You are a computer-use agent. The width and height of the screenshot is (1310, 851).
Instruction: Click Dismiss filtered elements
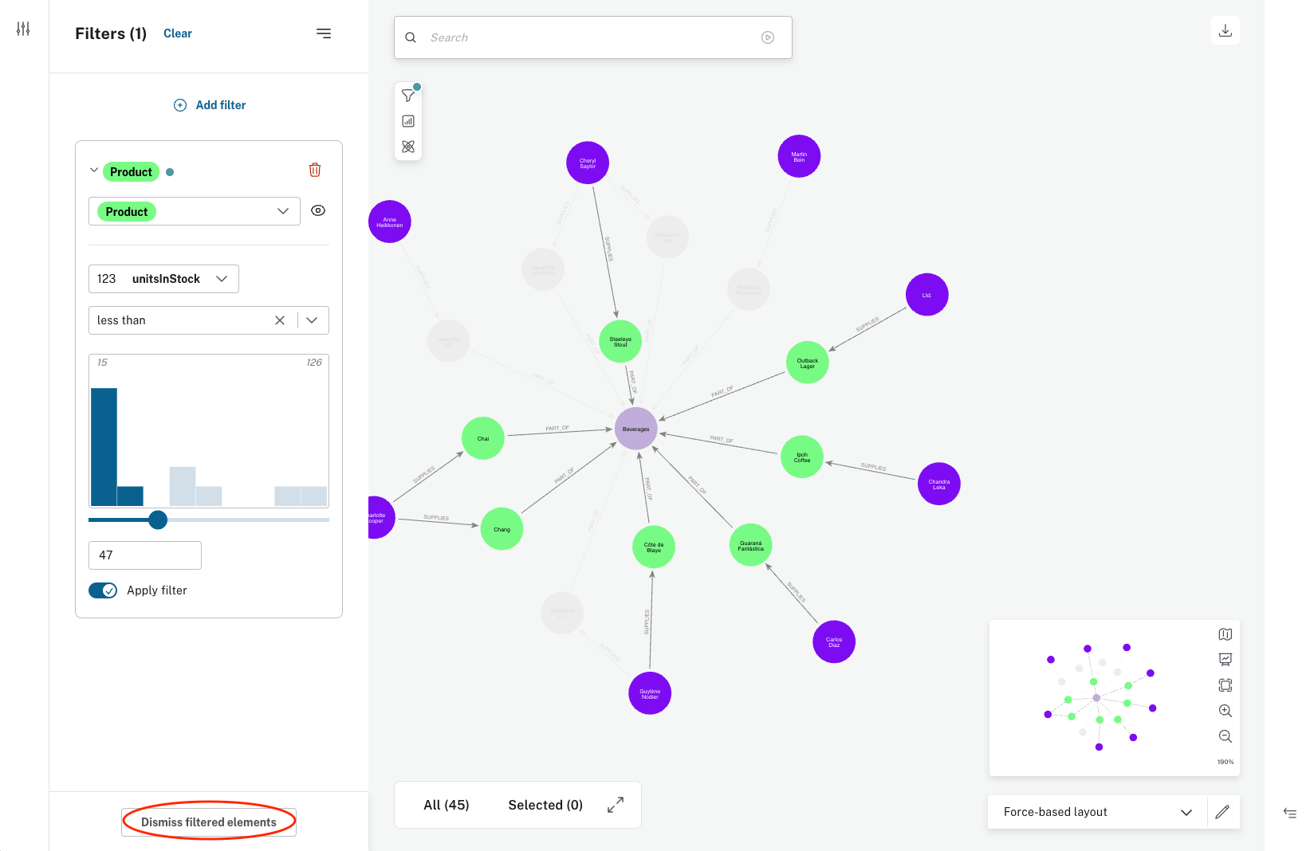tap(208, 822)
